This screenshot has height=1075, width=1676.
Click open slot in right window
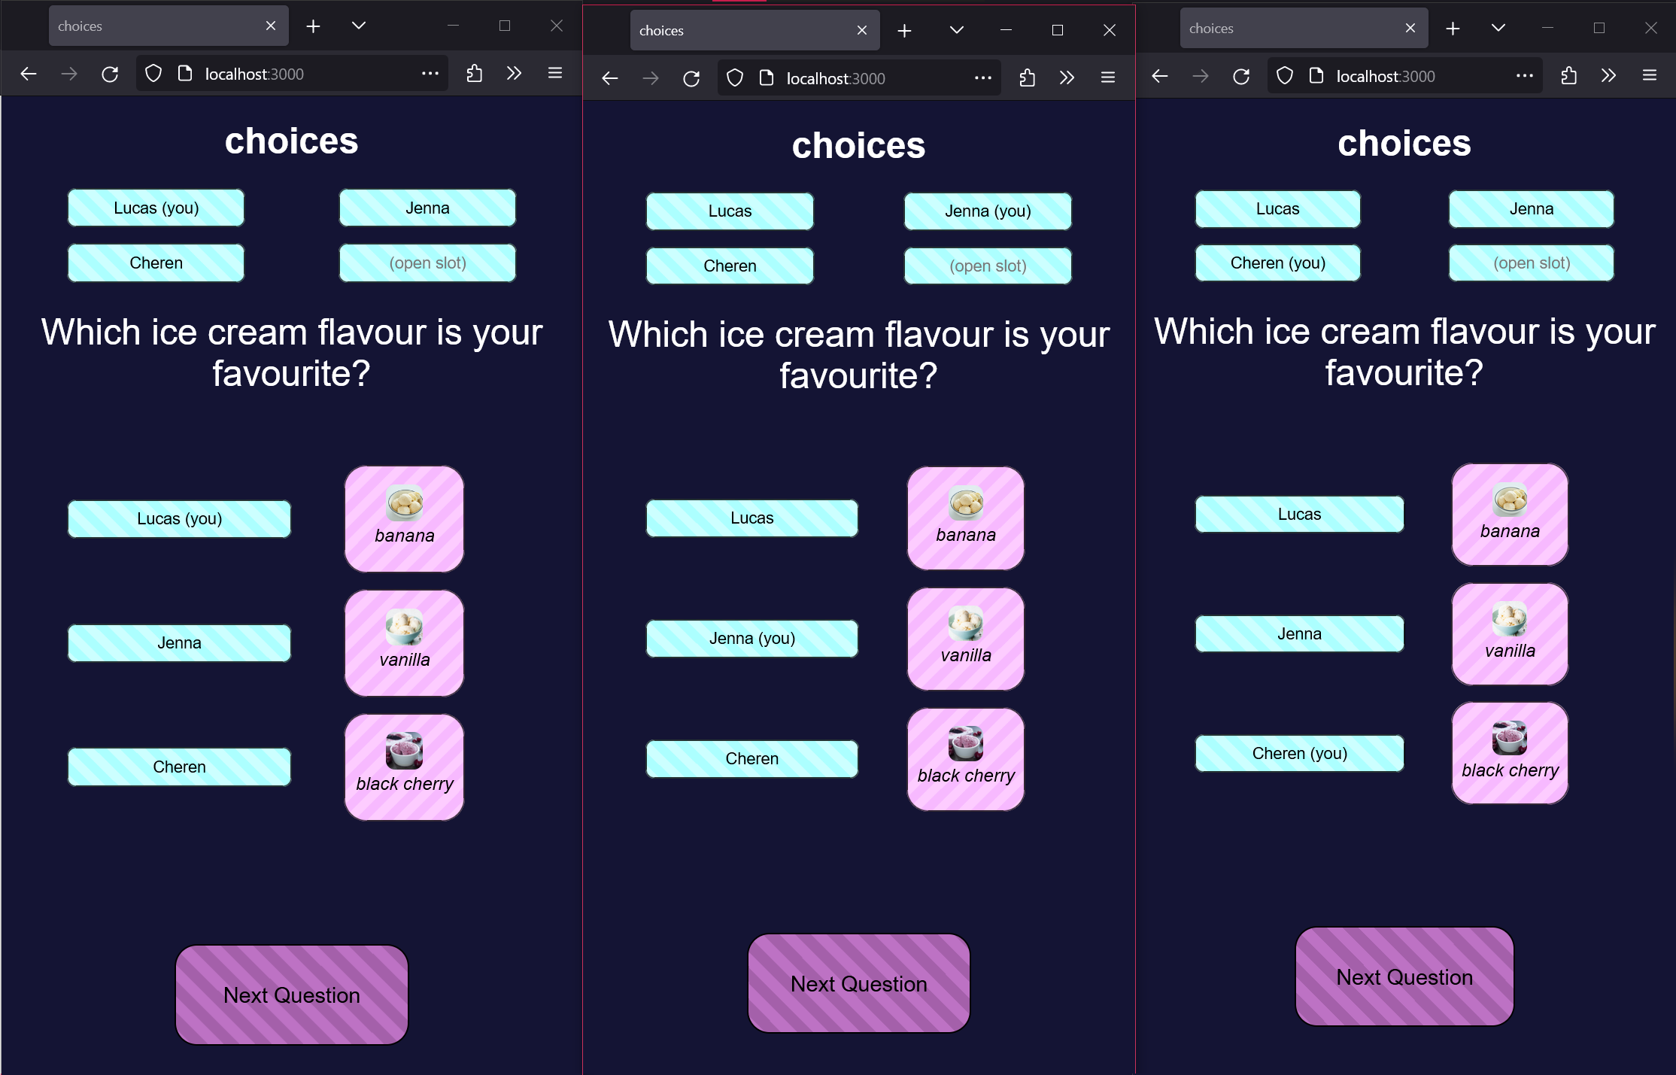pyautogui.click(x=1531, y=263)
